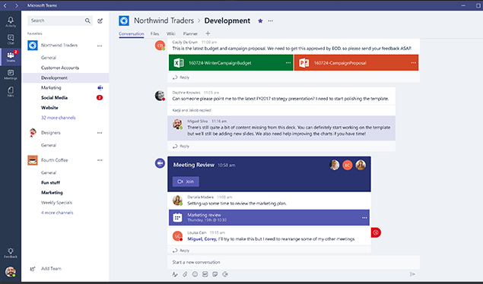Click the Start a new conversation box

coord(294,262)
